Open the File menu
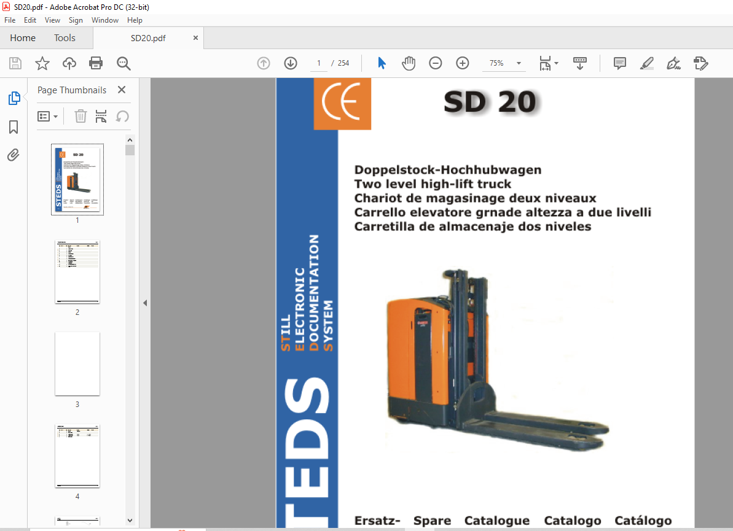The height and width of the screenshot is (531, 733). (10, 20)
